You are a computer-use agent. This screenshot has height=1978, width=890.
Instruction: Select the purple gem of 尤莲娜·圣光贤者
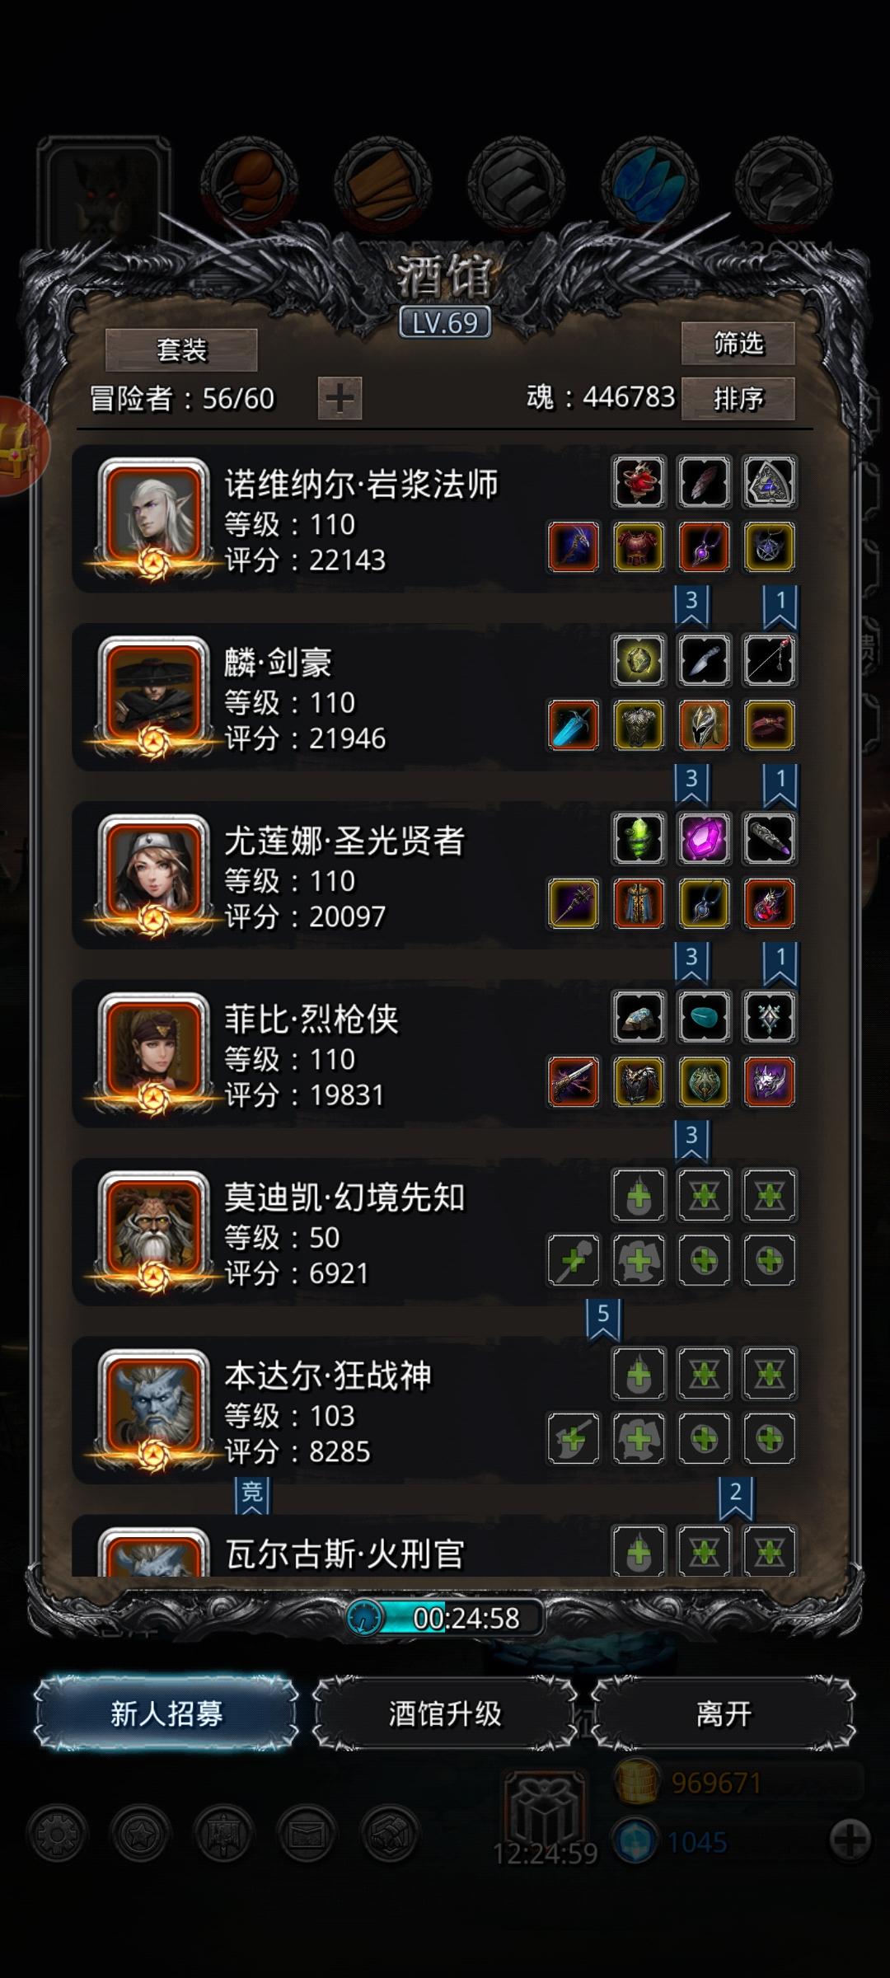click(704, 839)
